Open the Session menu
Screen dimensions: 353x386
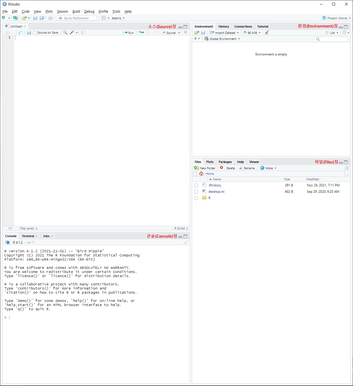pos(62,11)
